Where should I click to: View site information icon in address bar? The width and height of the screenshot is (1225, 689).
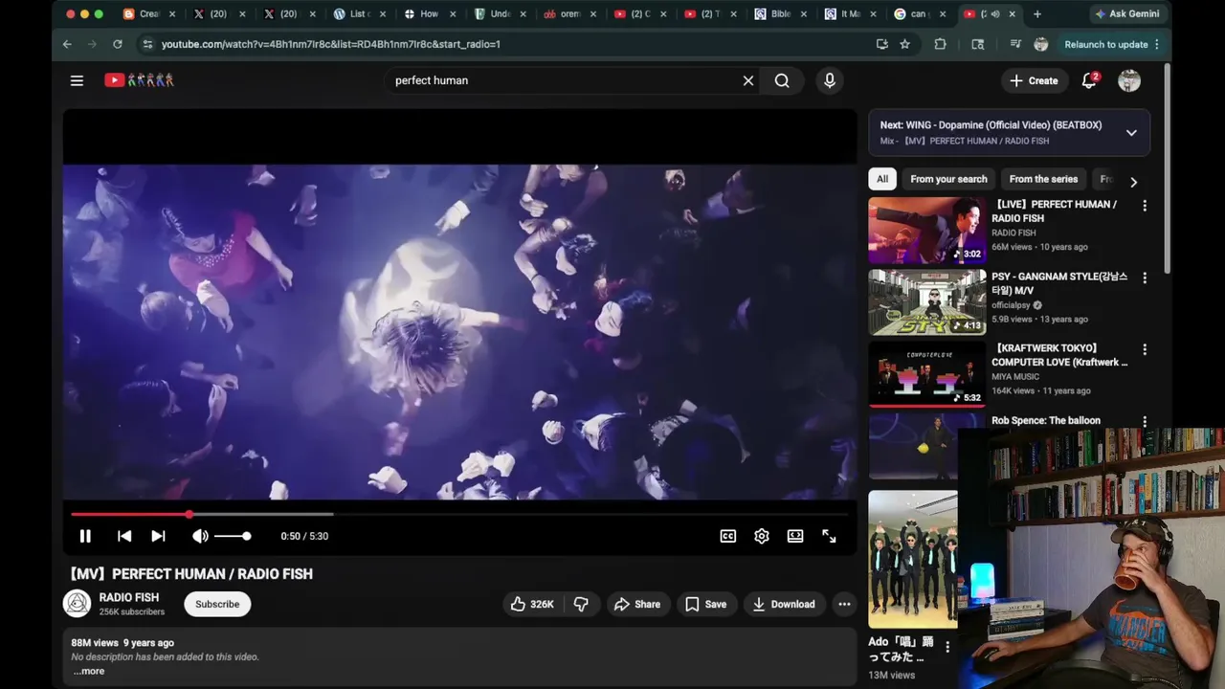pyautogui.click(x=146, y=44)
